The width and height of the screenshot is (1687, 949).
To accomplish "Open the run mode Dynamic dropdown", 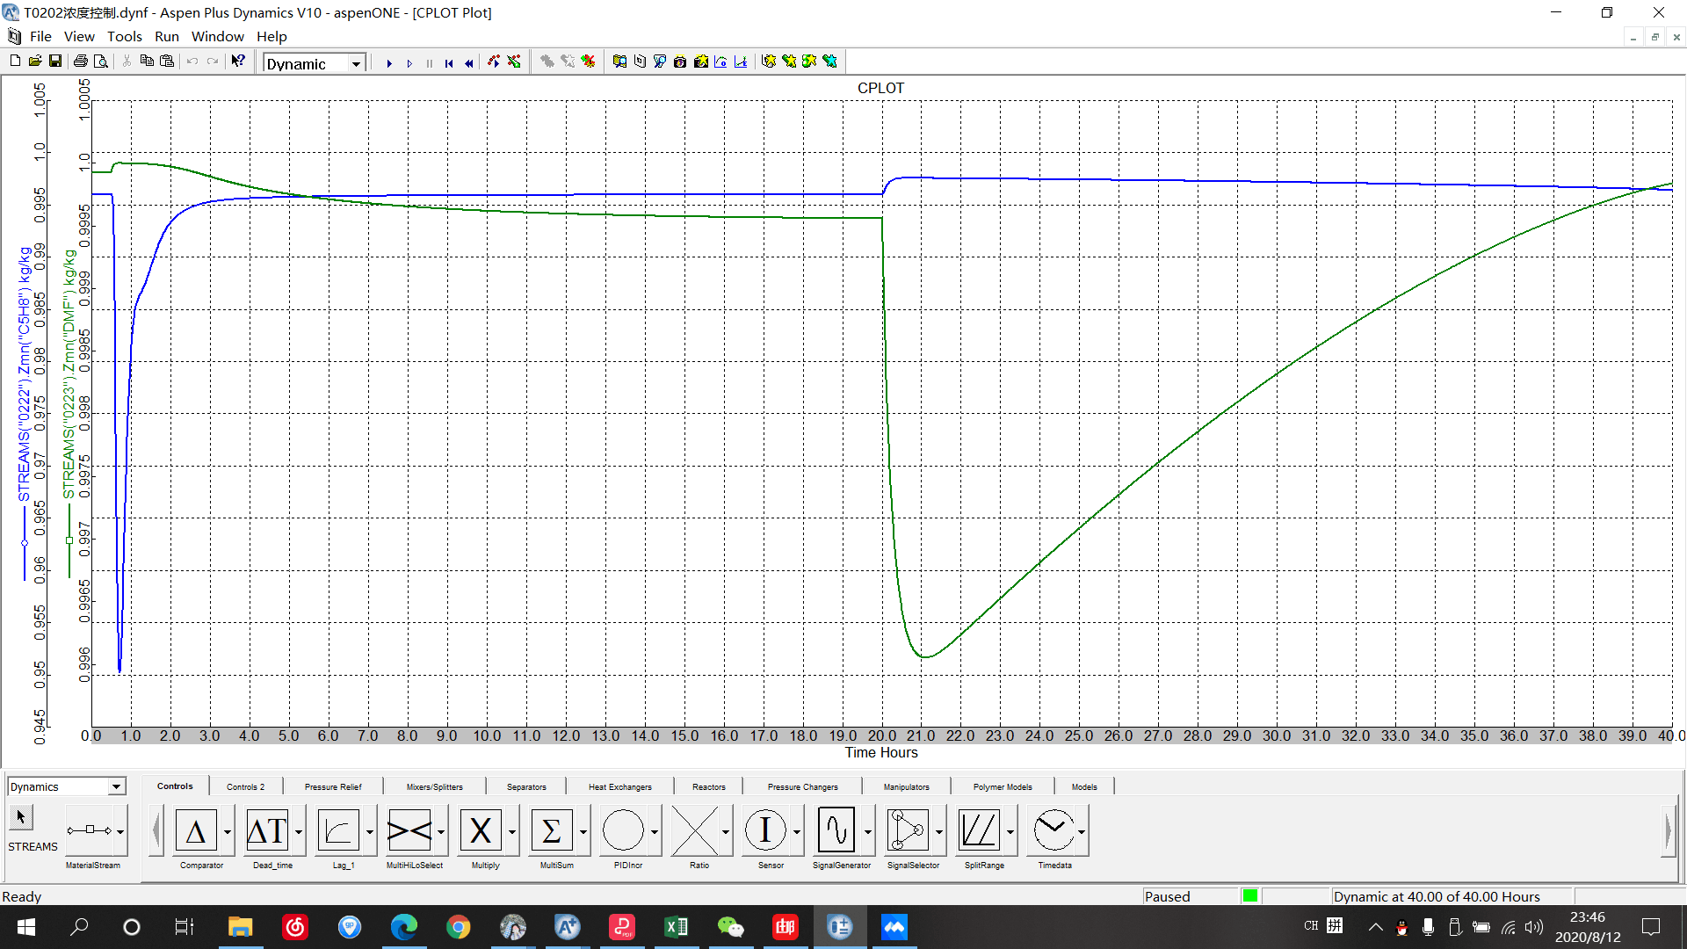I will pos(356,63).
